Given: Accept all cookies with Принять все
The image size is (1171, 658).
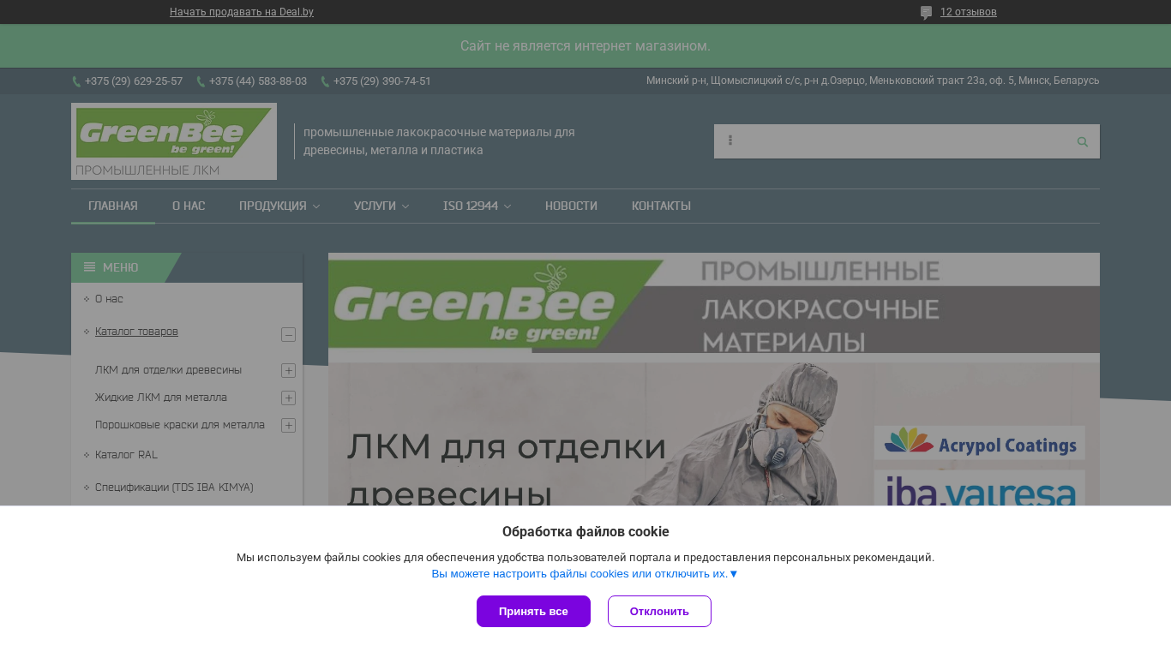Looking at the screenshot, I should click(533, 612).
